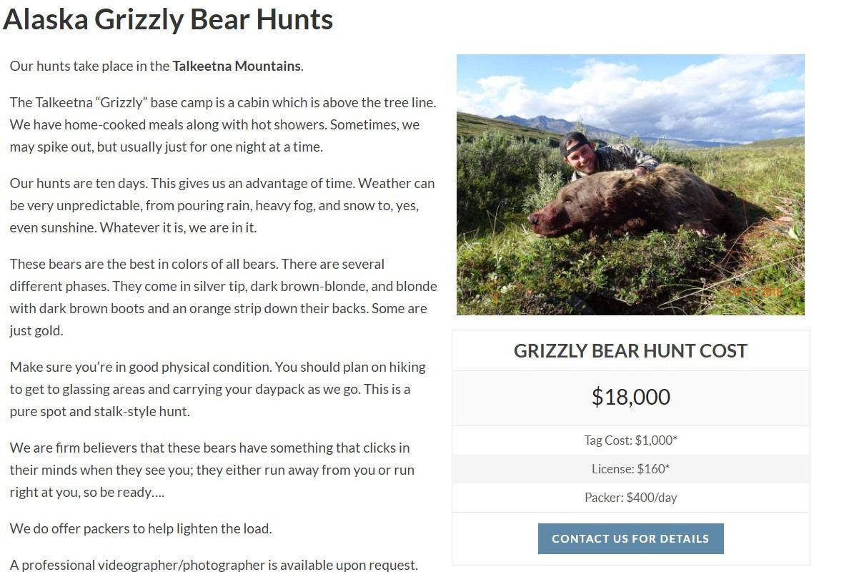Click the Alaska Grizzly Bear Hunts heading
The height and width of the screenshot is (577, 844).
[x=168, y=19]
